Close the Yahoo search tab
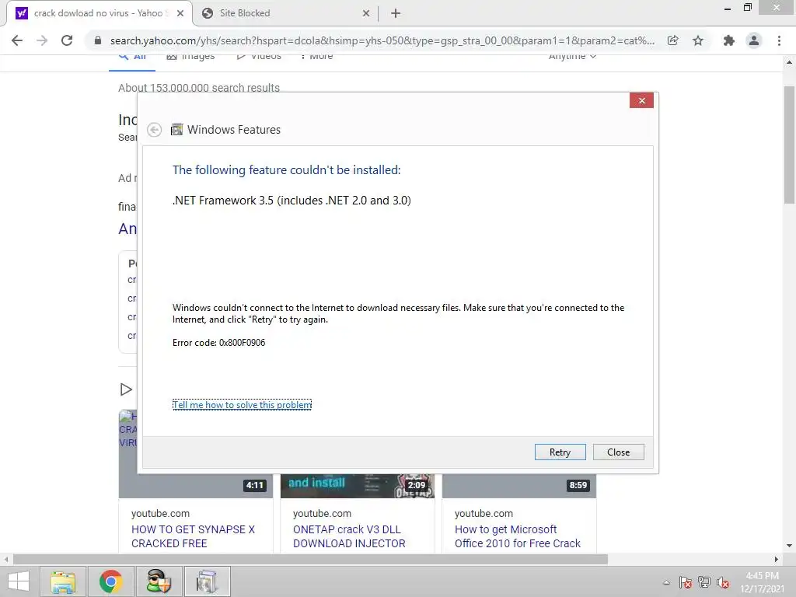Screen dimensions: 796x597 tap(180, 13)
